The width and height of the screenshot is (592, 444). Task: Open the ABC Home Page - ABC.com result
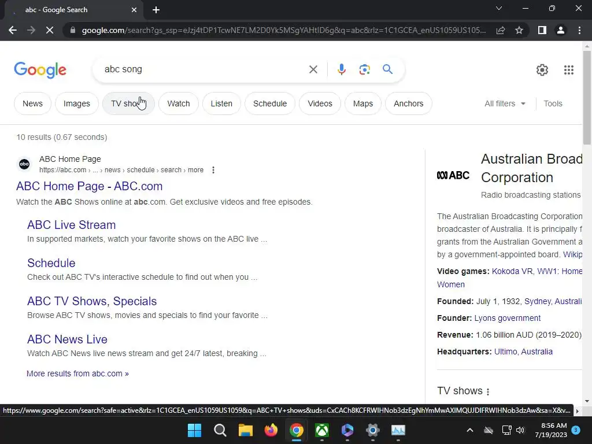coord(90,186)
